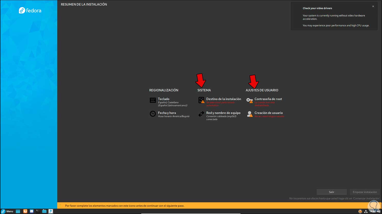
Task: Click the warning icon in the yellow bar
Action: (x=61, y=206)
